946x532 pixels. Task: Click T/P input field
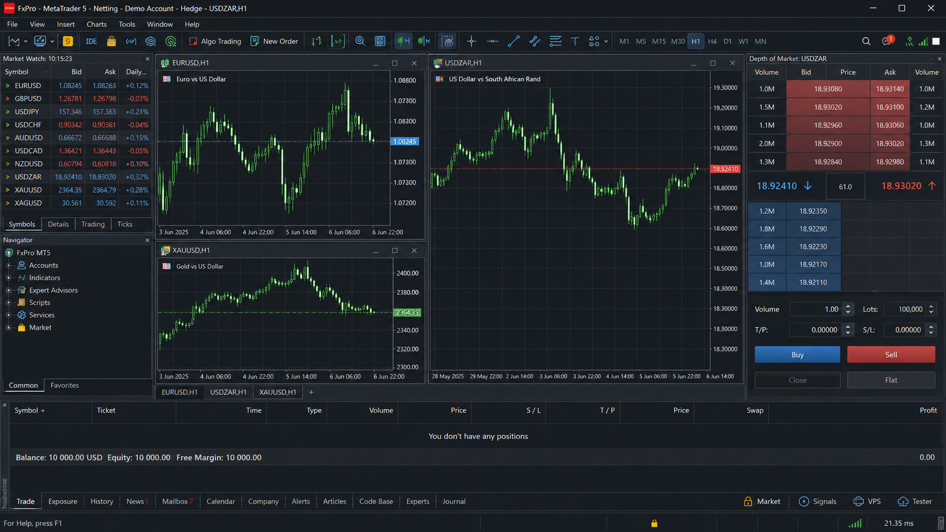815,330
